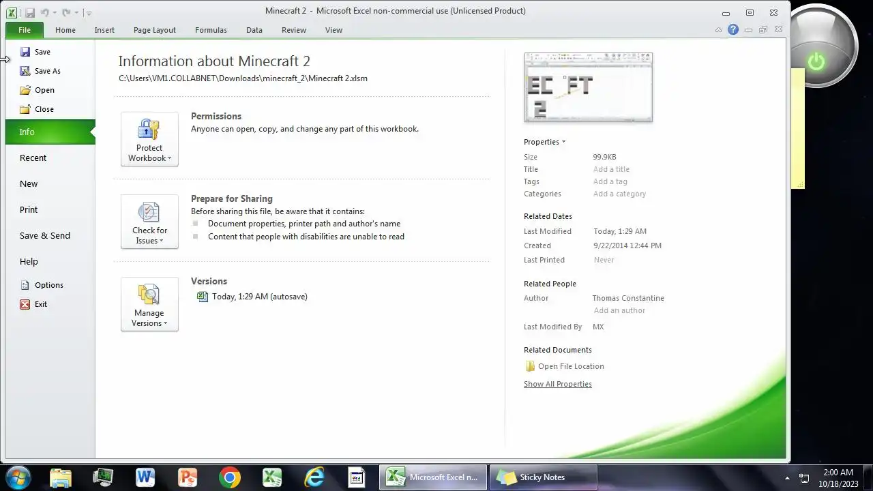The height and width of the screenshot is (491, 873).
Task: Switch to the Formulas tab
Action: click(x=211, y=30)
